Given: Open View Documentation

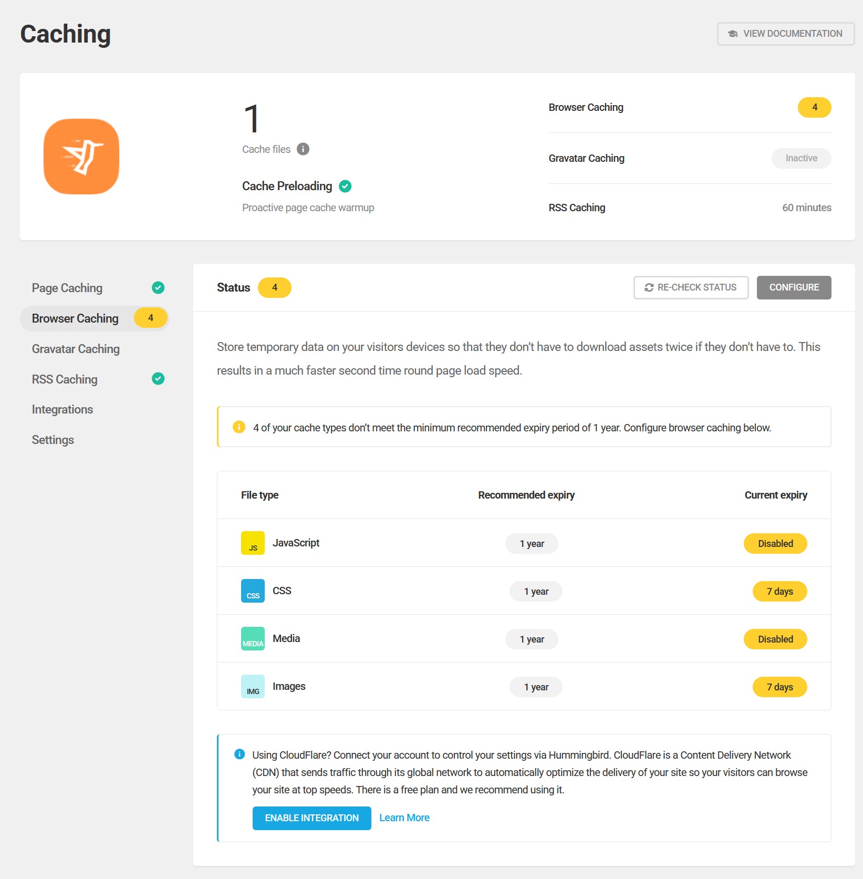Looking at the screenshot, I should point(785,34).
